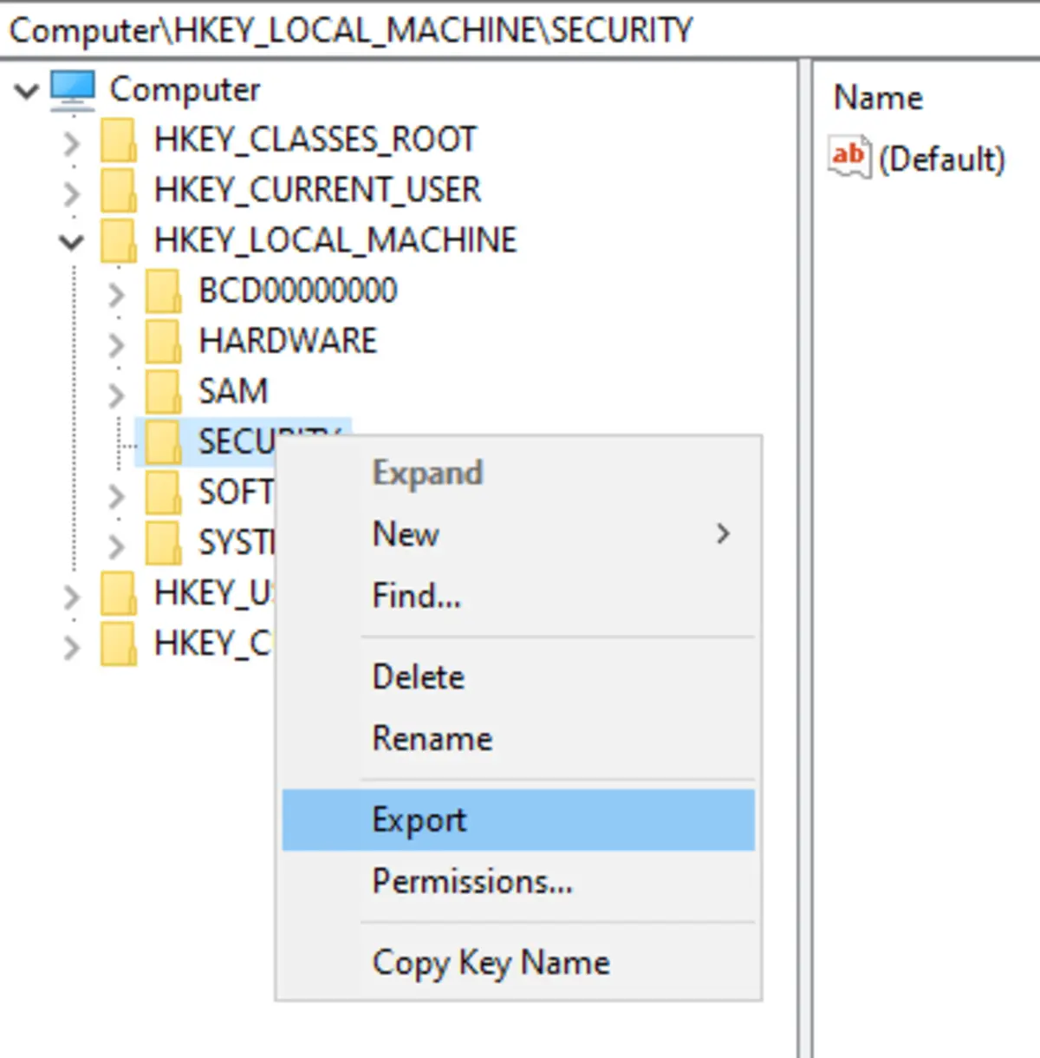
Task: Click Export in the context menu
Action: tap(518, 820)
